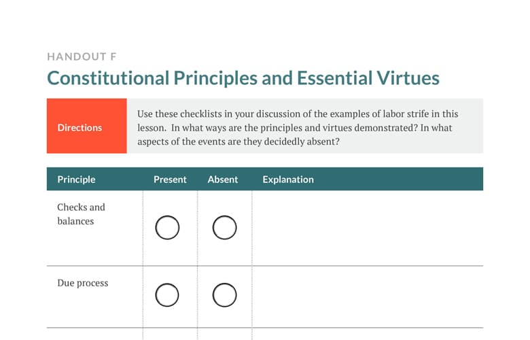Screen dimensions: 530x340
Task: Click the Principle column header
Action: (76, 180)
